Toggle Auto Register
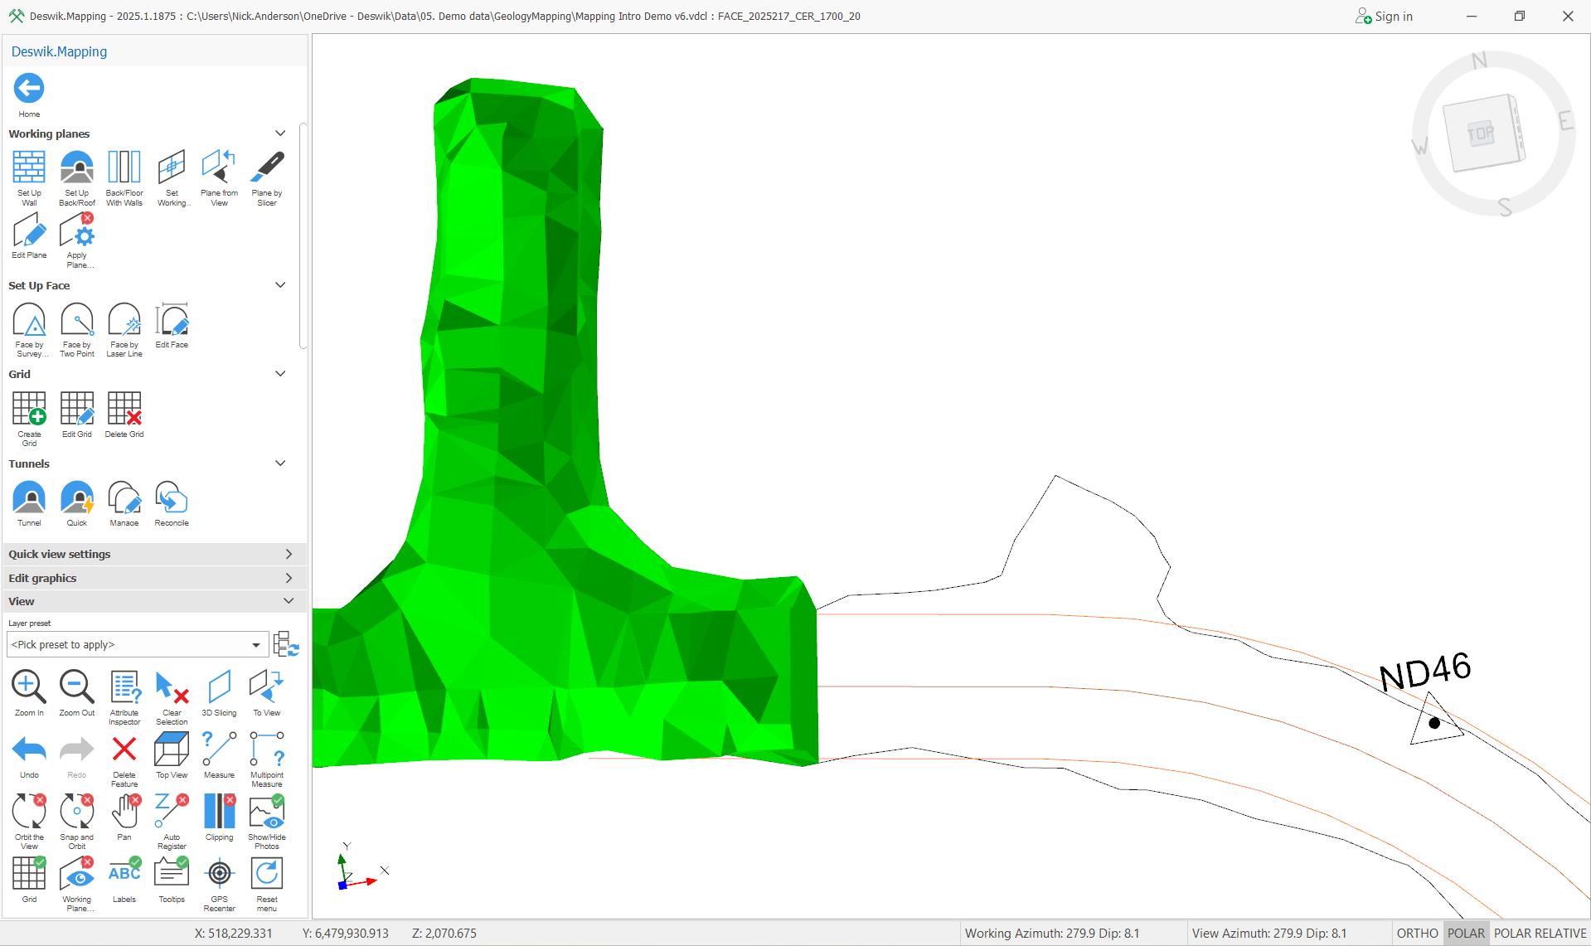1591x946 pixels. pos(172,822)
